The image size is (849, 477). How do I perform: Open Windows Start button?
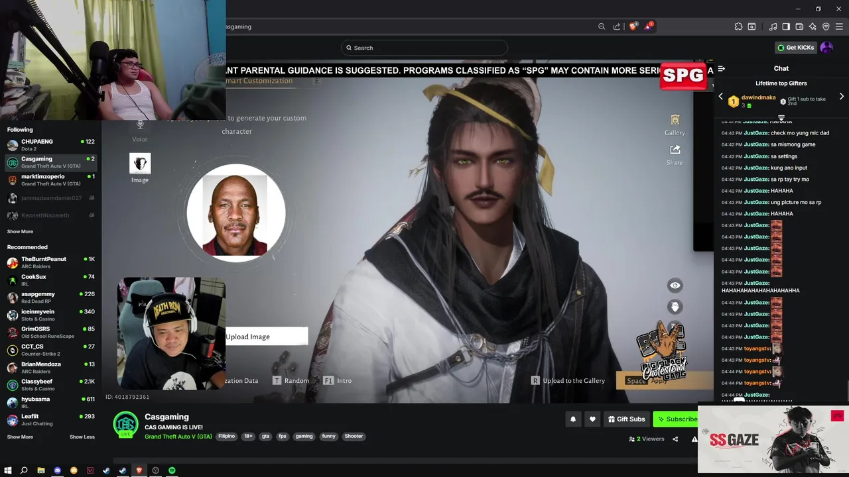(8, 470)
